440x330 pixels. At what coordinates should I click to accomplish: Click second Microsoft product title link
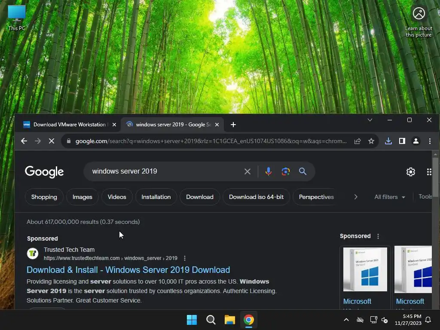click(x=410, y=301)
